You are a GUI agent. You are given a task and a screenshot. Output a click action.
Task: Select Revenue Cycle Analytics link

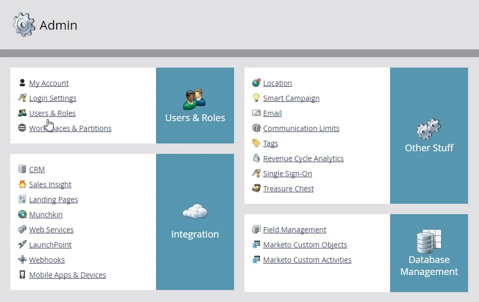(x=303, y=159)
